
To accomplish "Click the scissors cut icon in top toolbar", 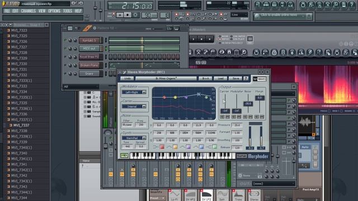I will (327, 5).
